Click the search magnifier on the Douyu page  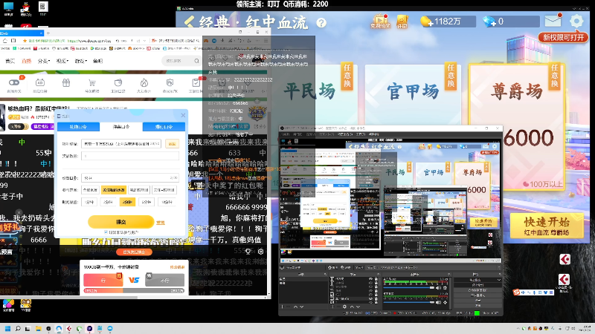tap(196, 61)
